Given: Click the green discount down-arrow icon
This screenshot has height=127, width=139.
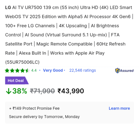Looking at the screenshot, I should 9,91.
